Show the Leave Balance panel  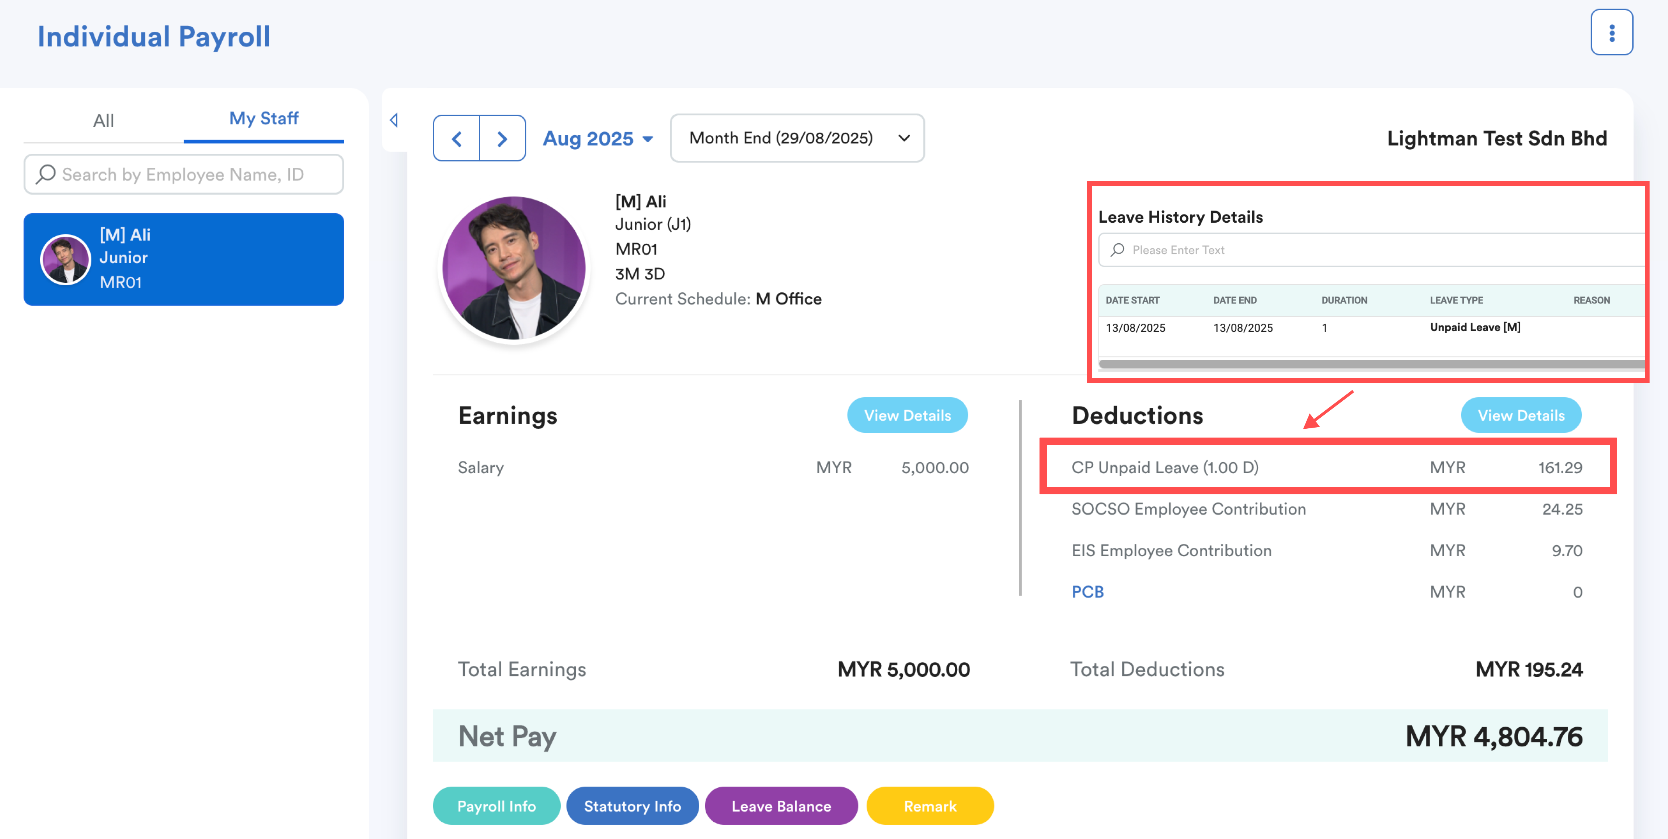(x=781, y=806)
